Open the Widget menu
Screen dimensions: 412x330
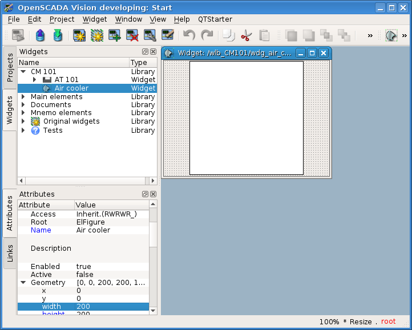(94, 19)
